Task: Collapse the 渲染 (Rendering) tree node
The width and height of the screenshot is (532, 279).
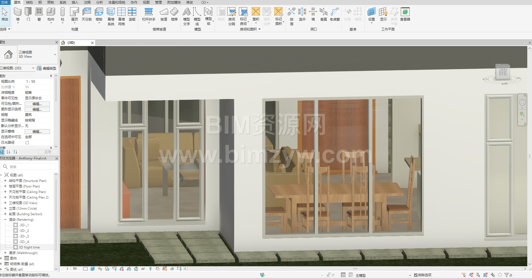Action: 5,220
